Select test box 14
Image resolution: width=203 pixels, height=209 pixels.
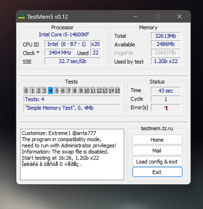click(x=111, y=91)
